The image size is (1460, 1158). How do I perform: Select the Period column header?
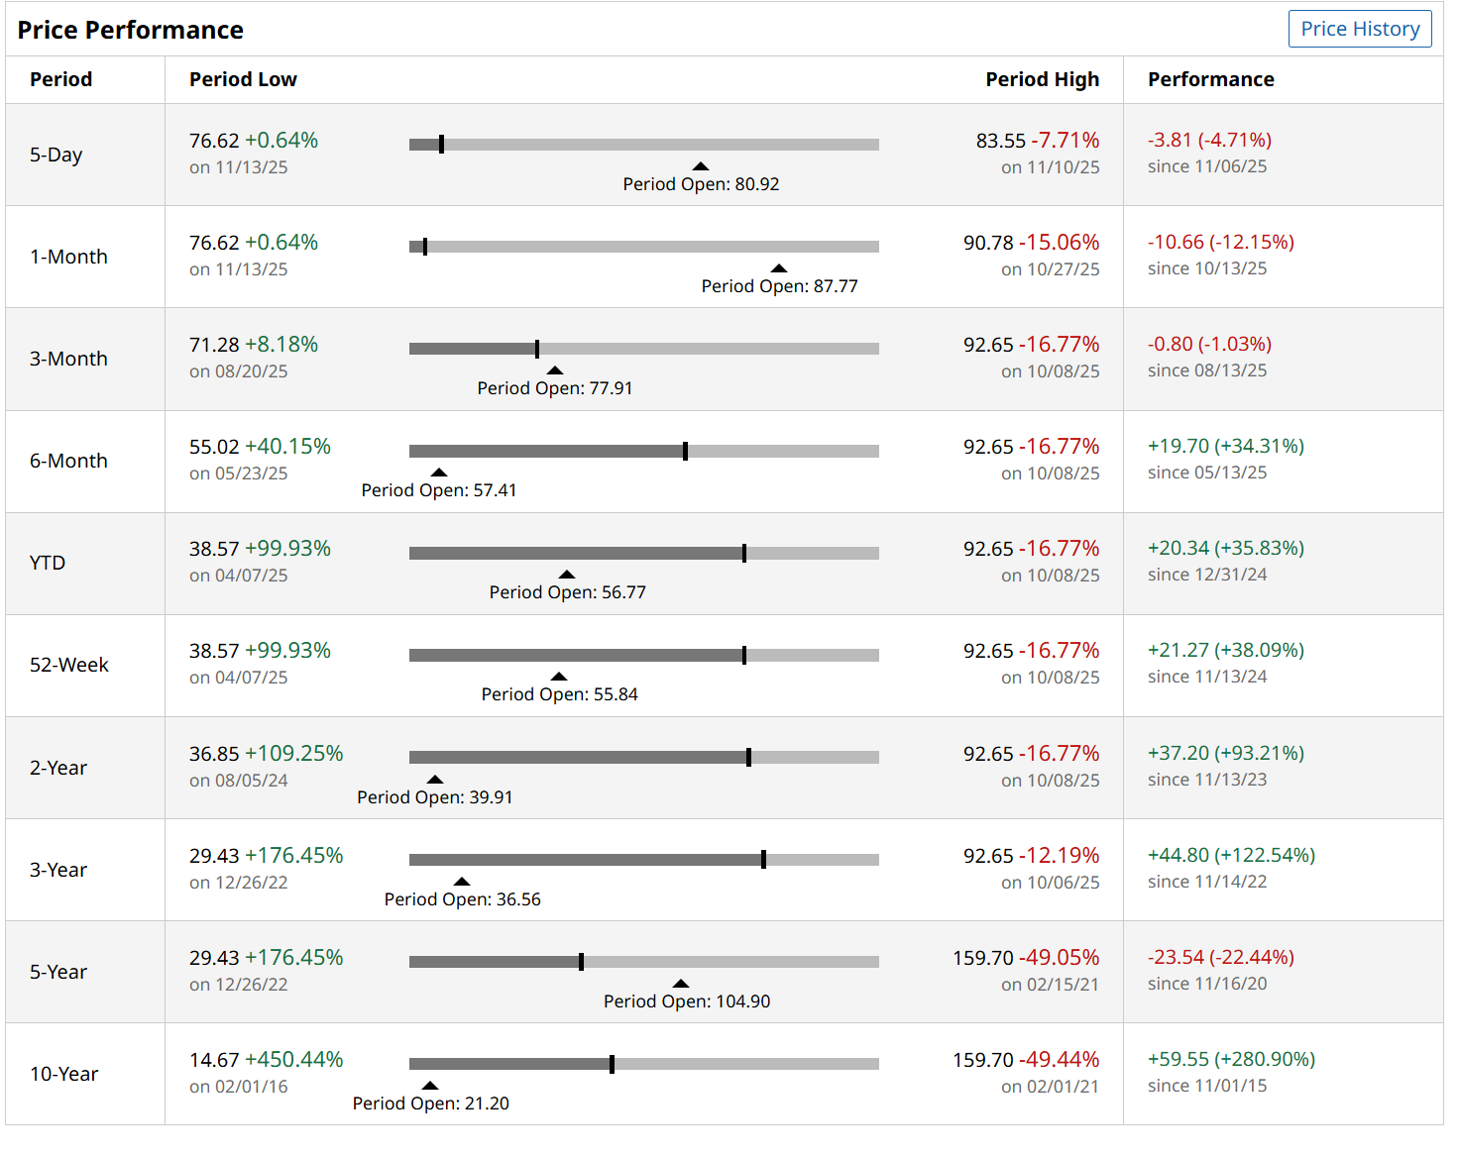[x=60, y=79]
